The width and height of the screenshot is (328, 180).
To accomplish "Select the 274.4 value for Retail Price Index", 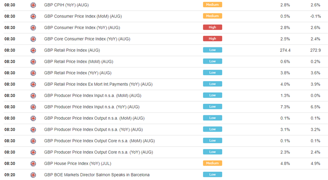I will tap(285, 50).
